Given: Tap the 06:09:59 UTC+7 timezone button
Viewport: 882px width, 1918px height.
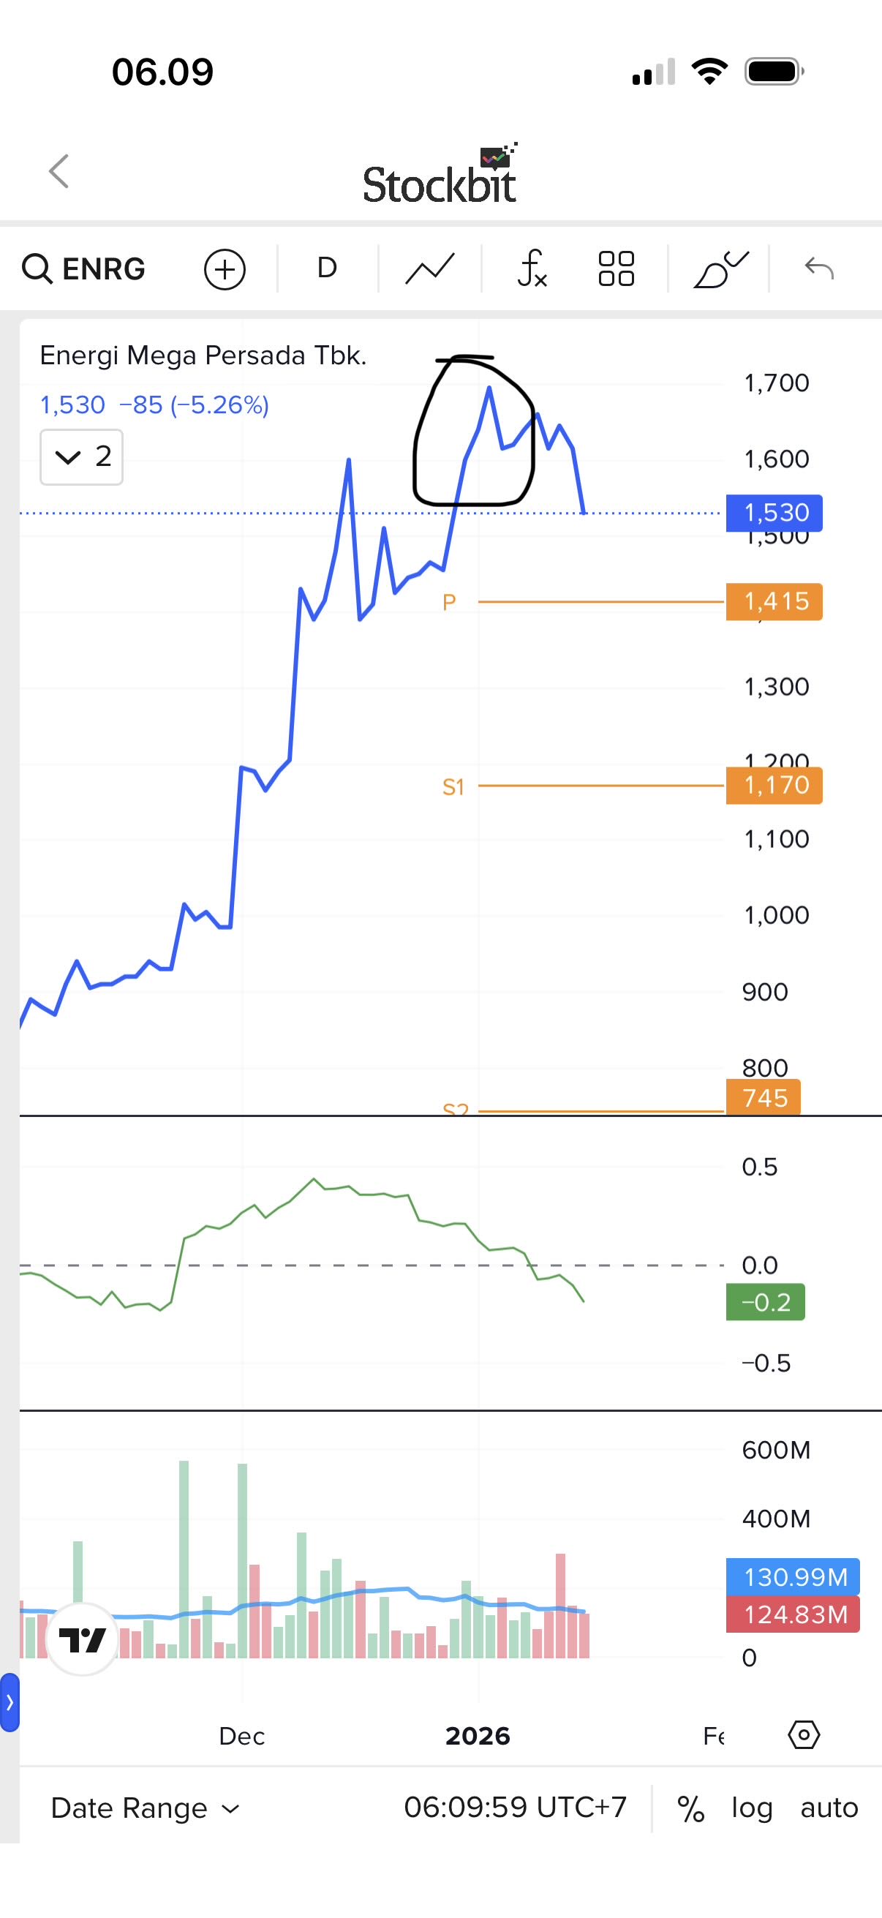Looking at the screenshot, I should click(515, 1808).
